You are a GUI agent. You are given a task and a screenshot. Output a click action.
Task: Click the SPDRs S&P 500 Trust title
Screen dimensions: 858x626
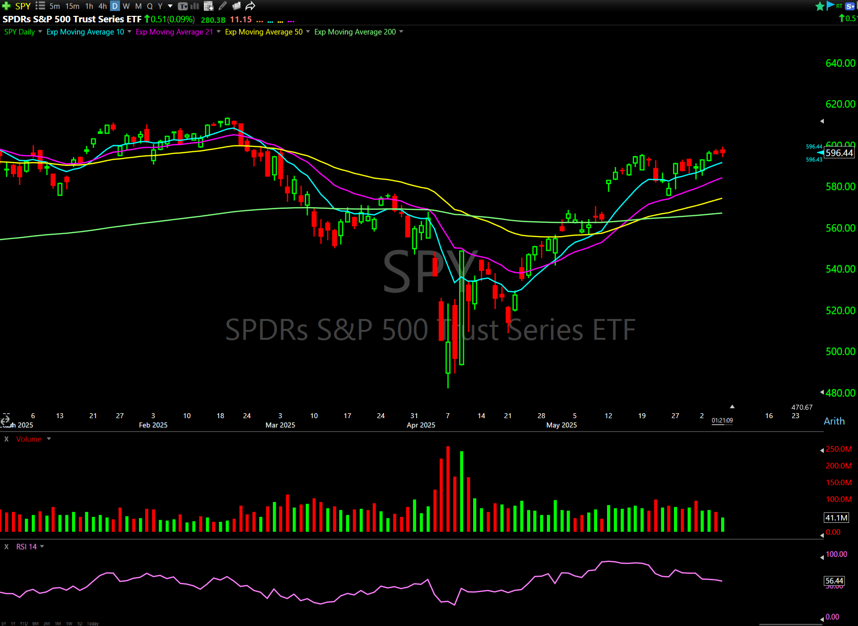tap(72, 19)
